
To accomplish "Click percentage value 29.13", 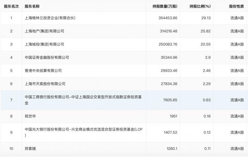I will coord(206,18).
